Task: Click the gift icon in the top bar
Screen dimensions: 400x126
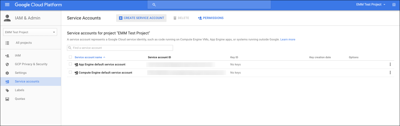Action: pyautogui.click(x=393, y=5)
